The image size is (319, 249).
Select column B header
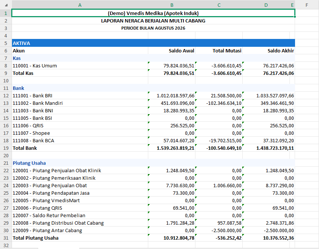click(x=172, y=5)
